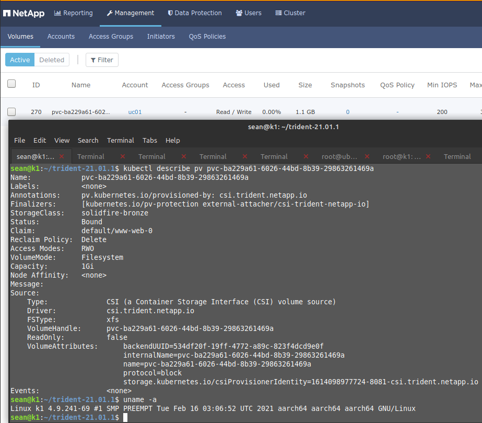Switch to the QoS Policies tab

click(207, 36)
